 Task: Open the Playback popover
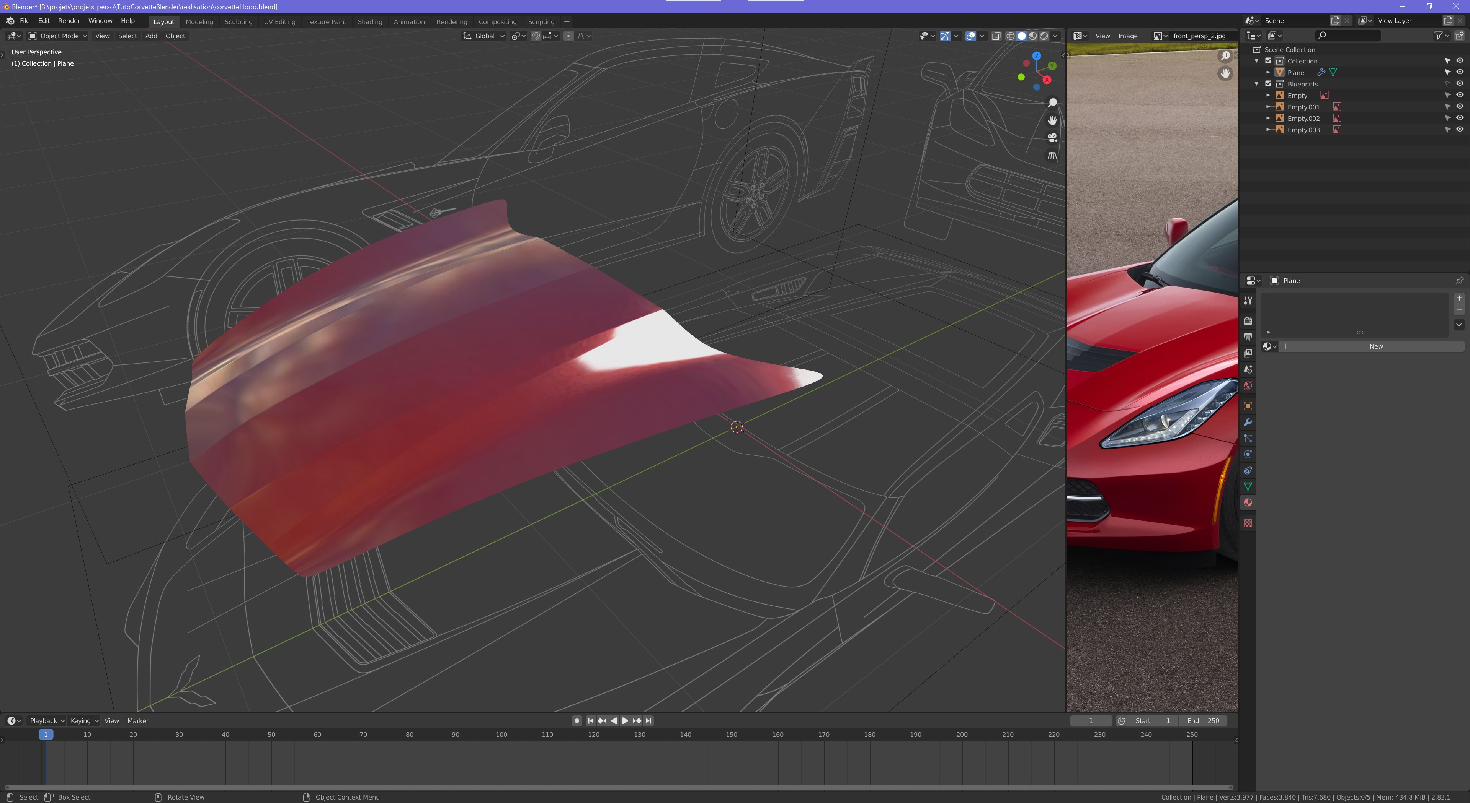[47, 721]
